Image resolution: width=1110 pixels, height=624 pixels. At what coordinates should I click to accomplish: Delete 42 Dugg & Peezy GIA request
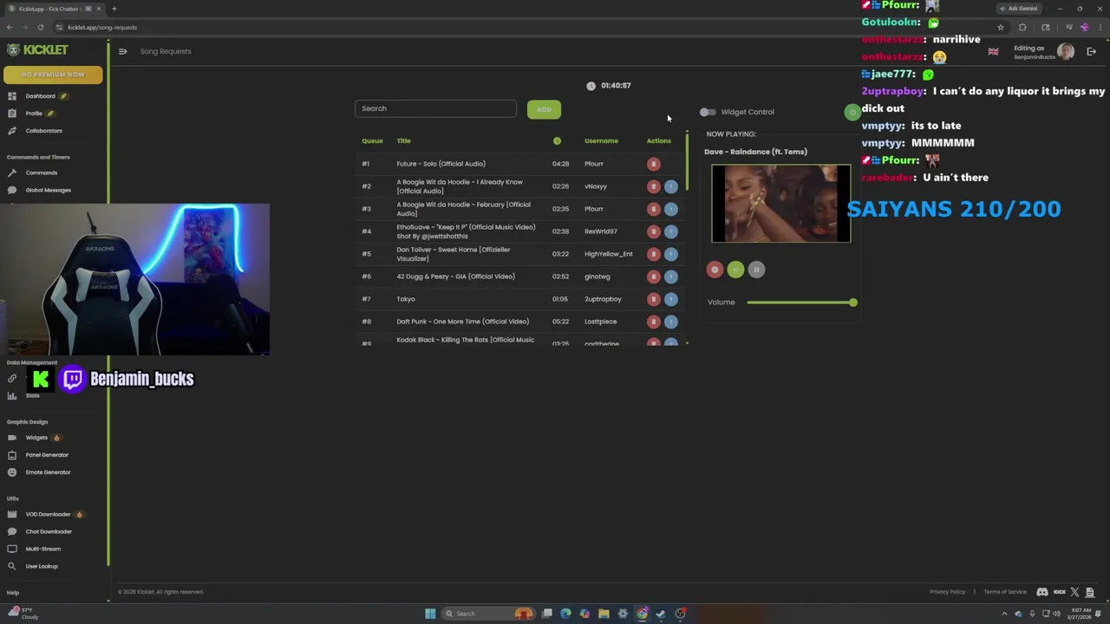654,276
